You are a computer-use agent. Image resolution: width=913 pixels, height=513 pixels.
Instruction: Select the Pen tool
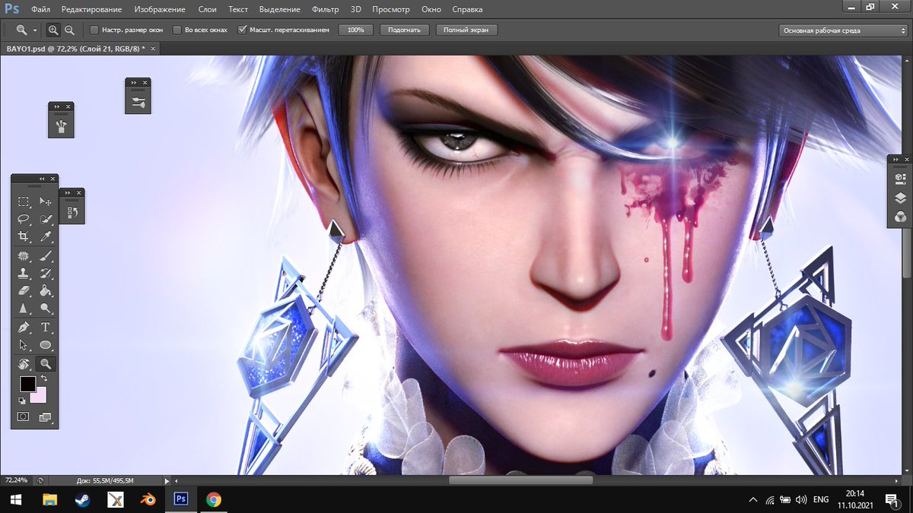click(24, 328)
